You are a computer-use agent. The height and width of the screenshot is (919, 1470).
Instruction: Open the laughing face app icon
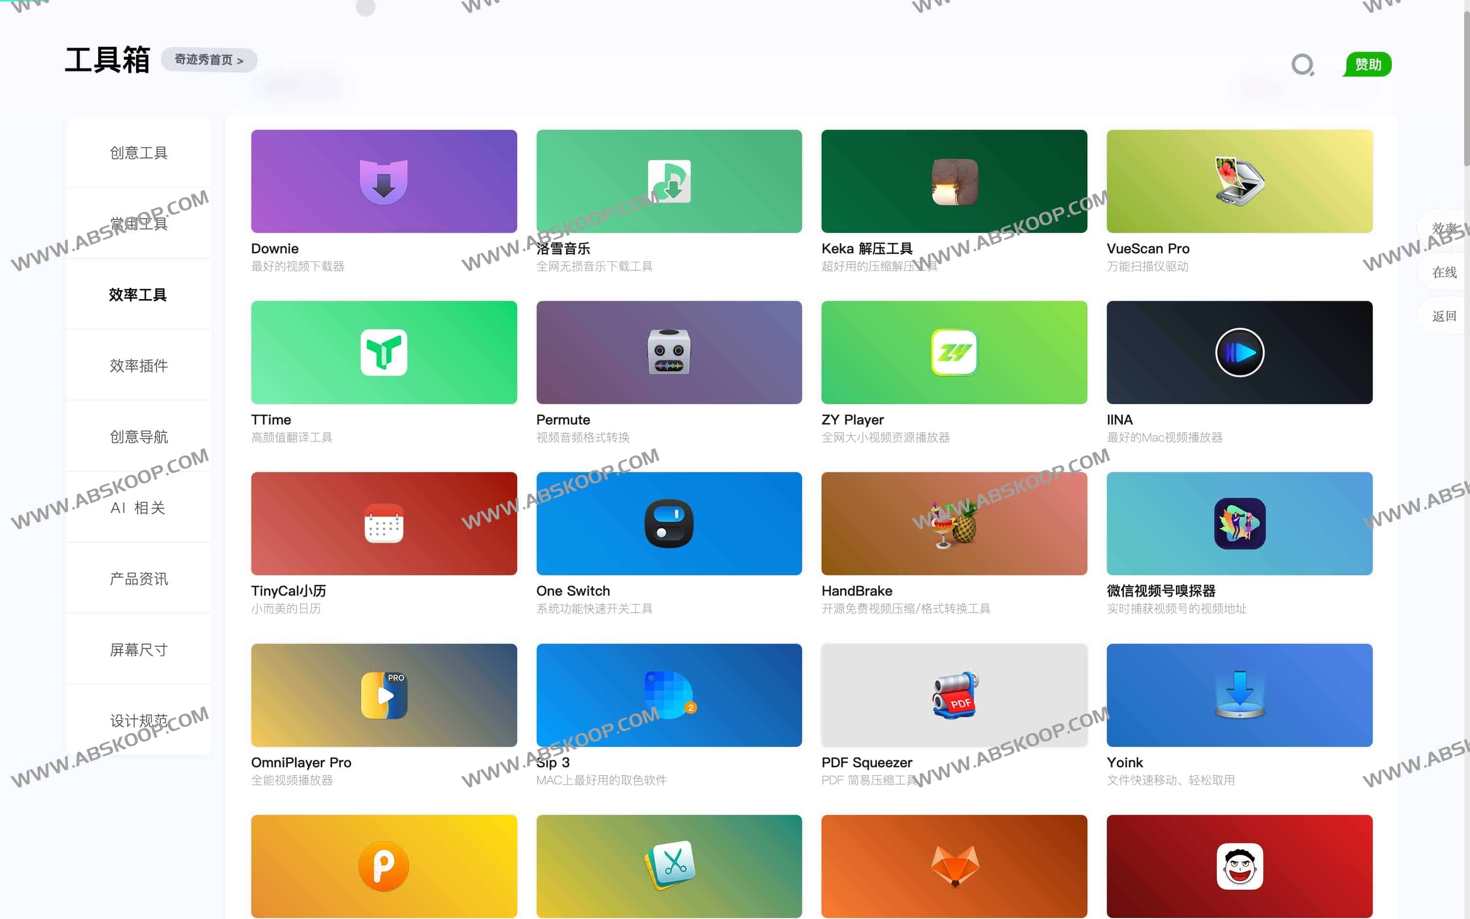point(1239,866)
